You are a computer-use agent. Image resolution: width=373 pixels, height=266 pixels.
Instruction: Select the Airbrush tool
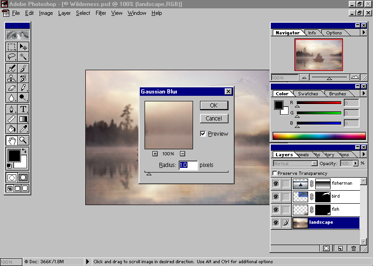(x=11, y=68)
